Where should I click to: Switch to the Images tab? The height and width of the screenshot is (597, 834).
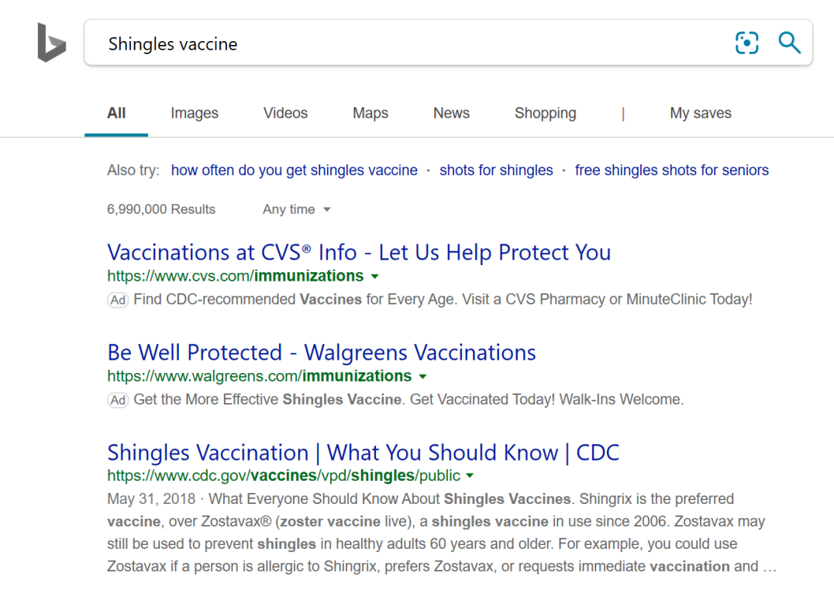click(x=194, y=112)
